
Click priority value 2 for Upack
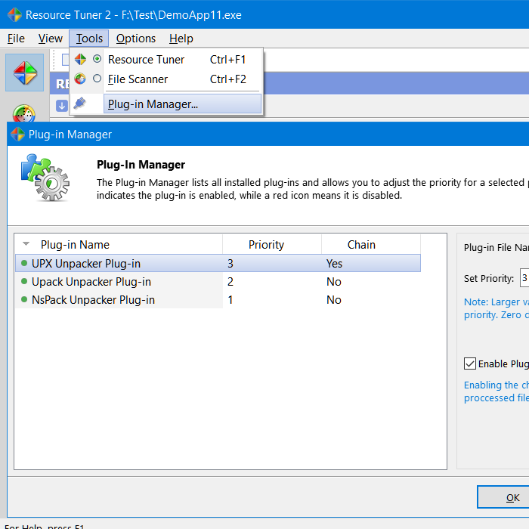coord(230,282)
